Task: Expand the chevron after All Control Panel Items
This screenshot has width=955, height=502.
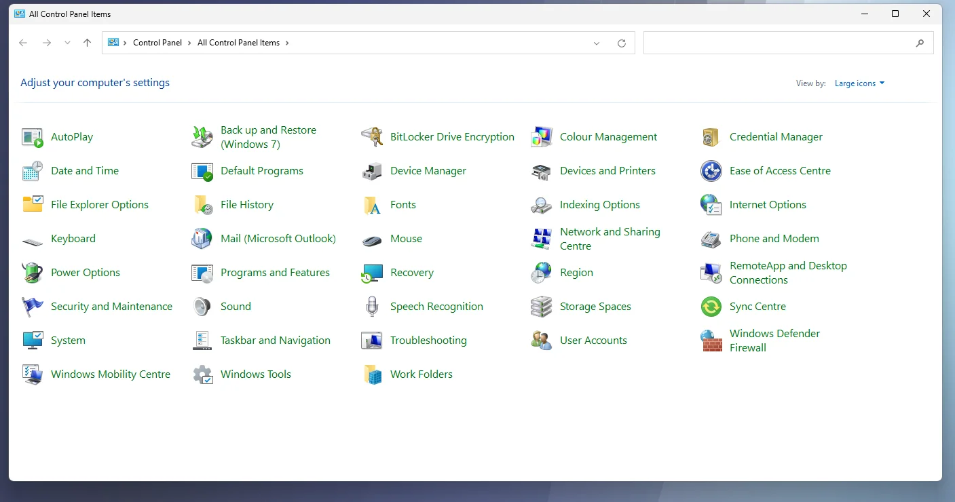Action: point(287,43)
